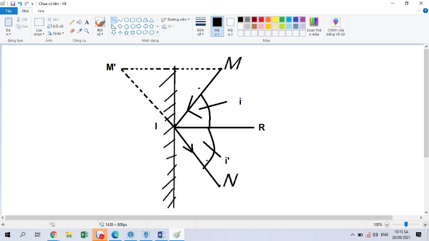
Task: Open the Tô fill dropdown
Action: (168, 26)
